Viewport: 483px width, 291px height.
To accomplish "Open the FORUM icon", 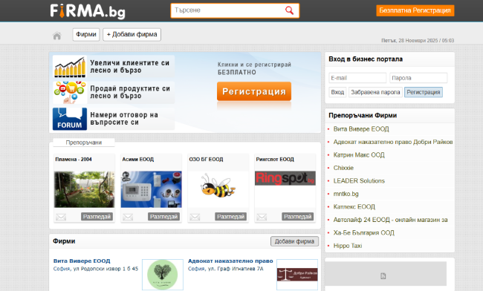I will (70, 119).
